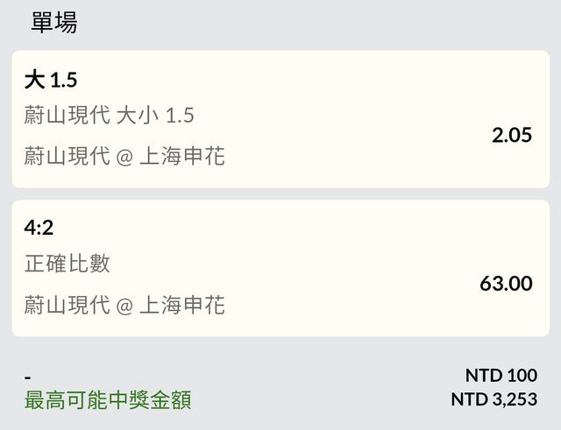Click the @ symbol in the first card
This screenshot has height=430, width=561.
pos(124,158)
